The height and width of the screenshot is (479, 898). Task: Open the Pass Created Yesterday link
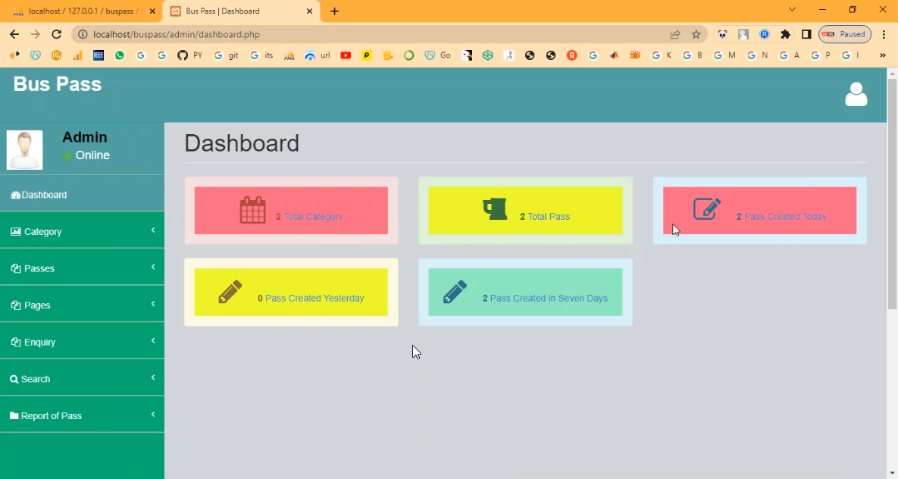pyautogui.click(x=314, y=298)
